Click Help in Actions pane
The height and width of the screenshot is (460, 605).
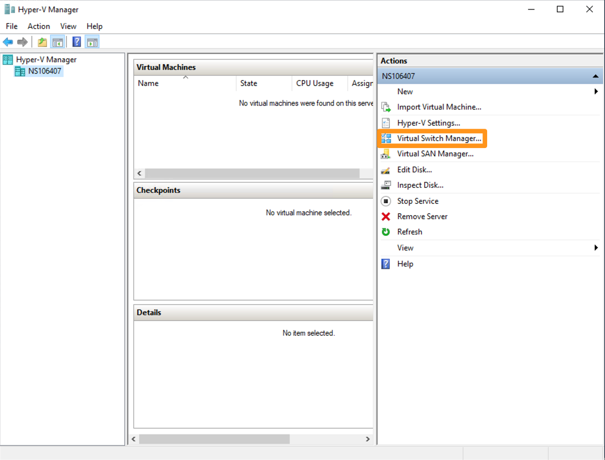pos(405,264)
